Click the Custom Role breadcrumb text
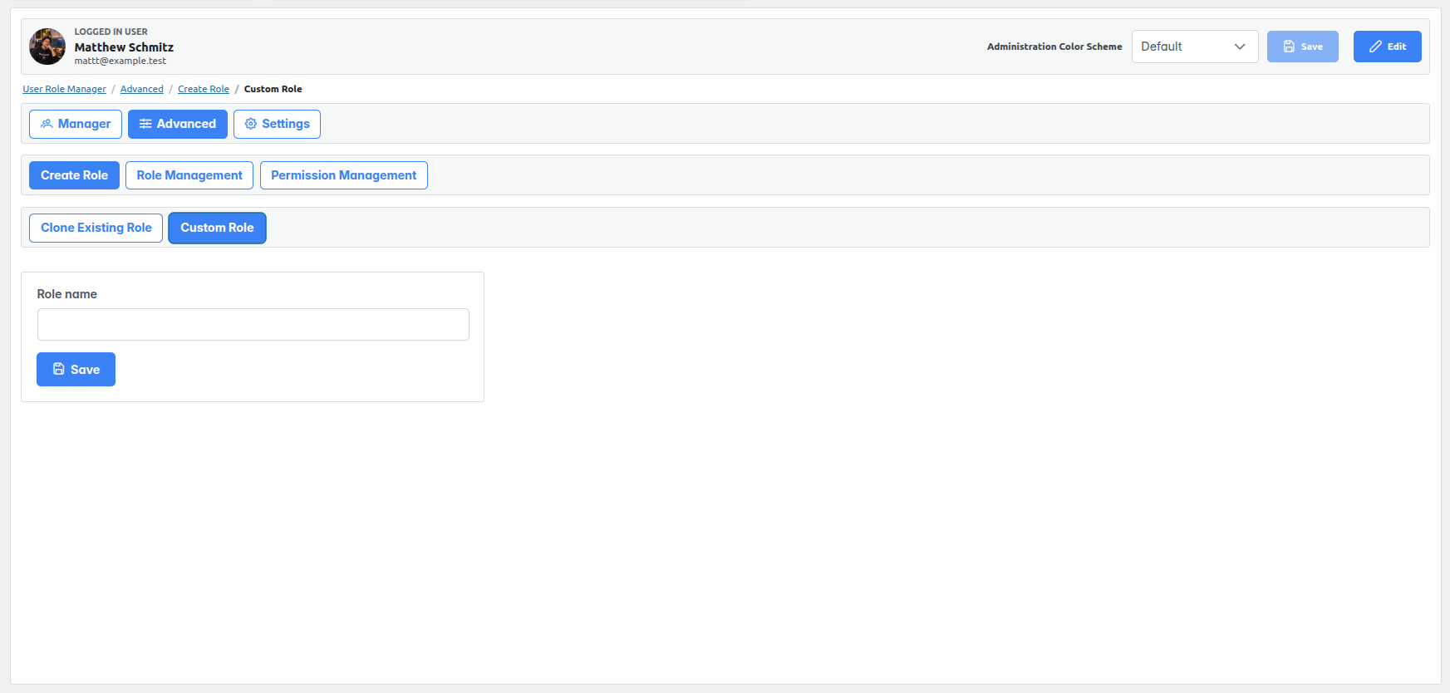Viewport: 1450px width, 693px height. 273,89
